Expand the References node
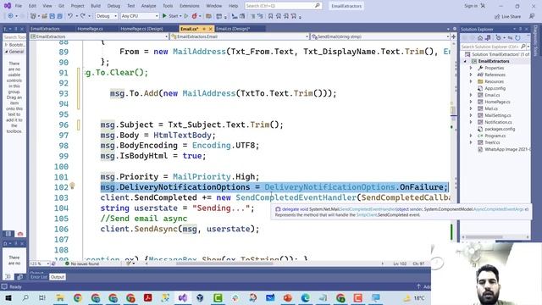 pyautogui.click(x=471, y=75)
